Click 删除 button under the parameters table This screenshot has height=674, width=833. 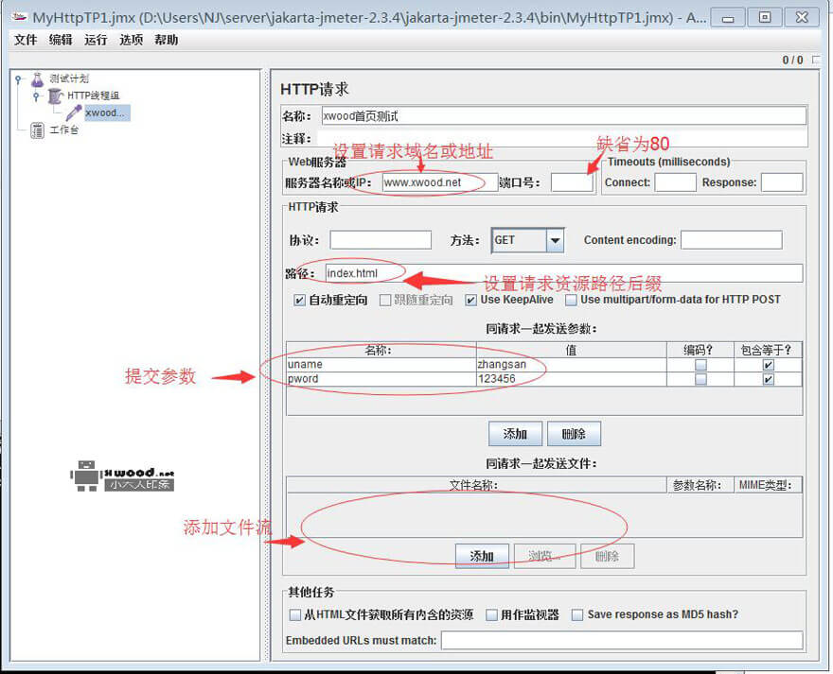coord(574,434)
